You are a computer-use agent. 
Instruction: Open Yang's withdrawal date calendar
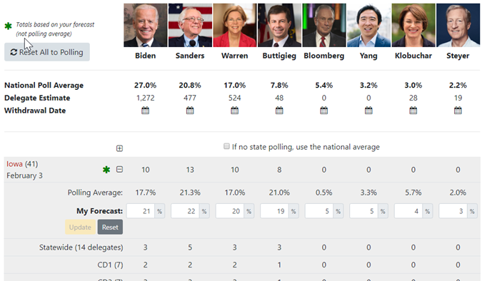(x=368, y=111)
